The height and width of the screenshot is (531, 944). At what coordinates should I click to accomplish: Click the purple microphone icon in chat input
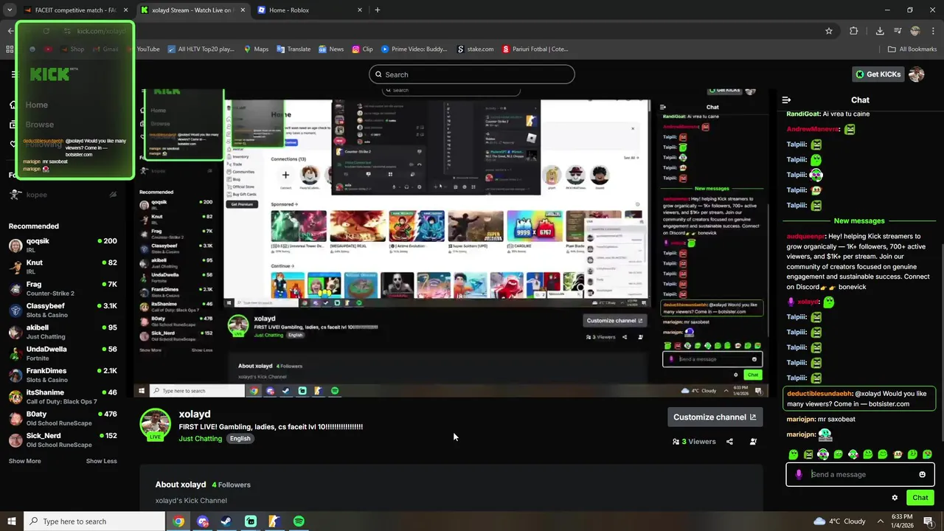(x=799, y=474)
